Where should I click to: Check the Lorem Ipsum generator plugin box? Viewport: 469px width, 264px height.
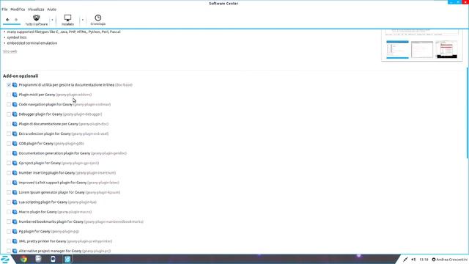click(x=9, y=192)
